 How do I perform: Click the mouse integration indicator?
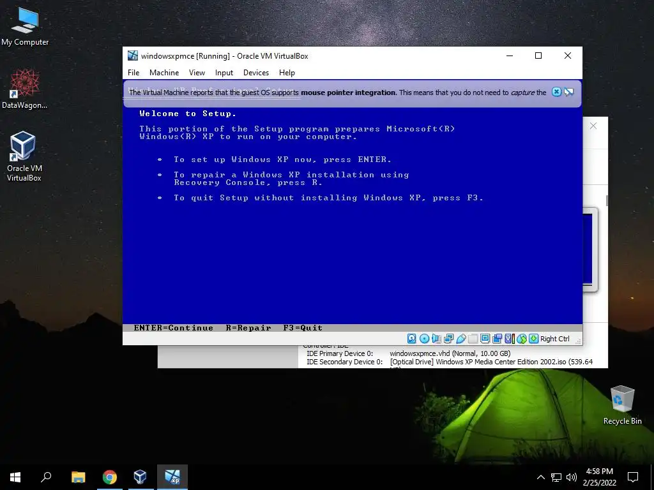tap(521, 339)
